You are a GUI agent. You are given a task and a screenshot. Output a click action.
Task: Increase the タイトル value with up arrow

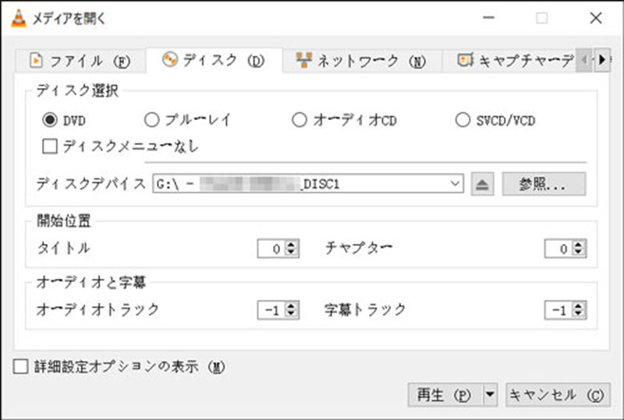pyautogui.click(x=291, y=245)
